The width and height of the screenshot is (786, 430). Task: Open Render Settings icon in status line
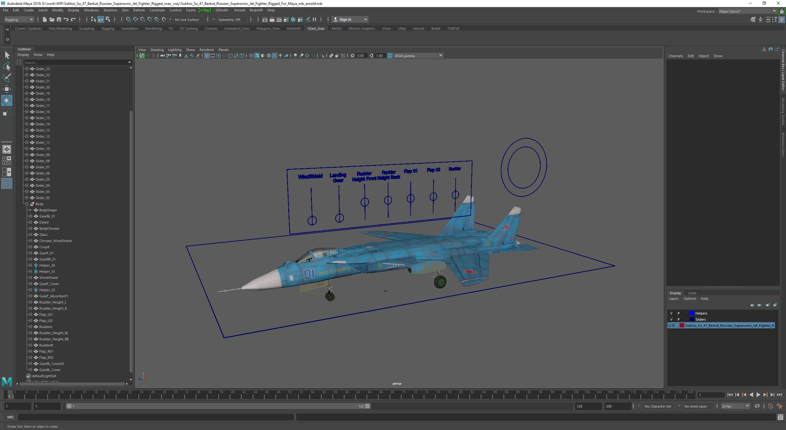pyautogui.click(x=286, y=19)
